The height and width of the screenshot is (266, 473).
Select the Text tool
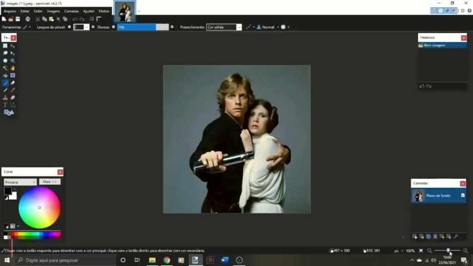point(5,105)
